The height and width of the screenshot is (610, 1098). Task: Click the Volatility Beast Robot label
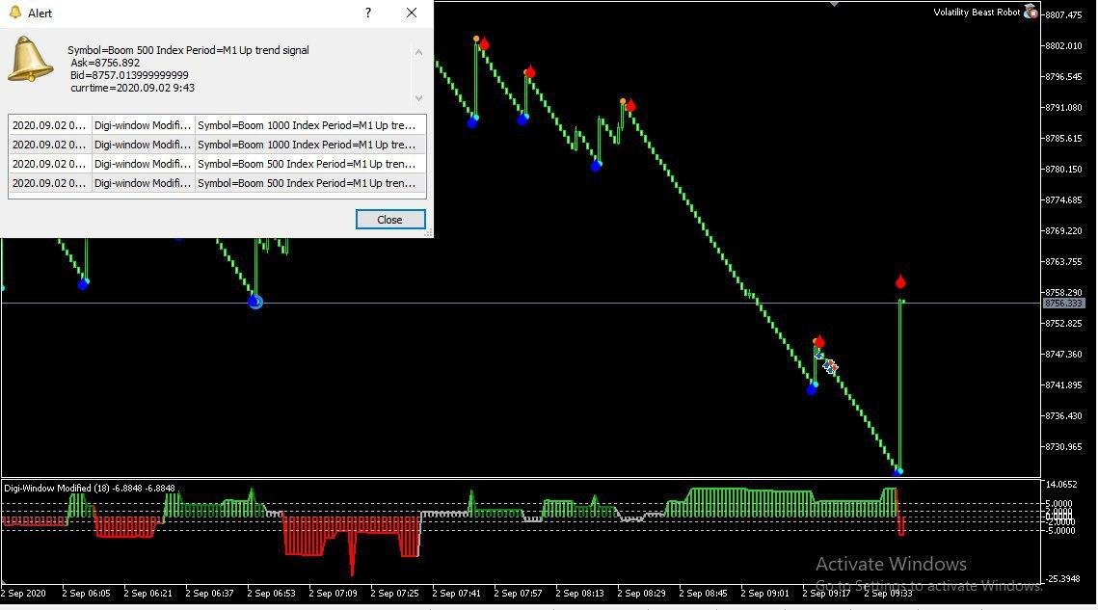click(977, 12)
